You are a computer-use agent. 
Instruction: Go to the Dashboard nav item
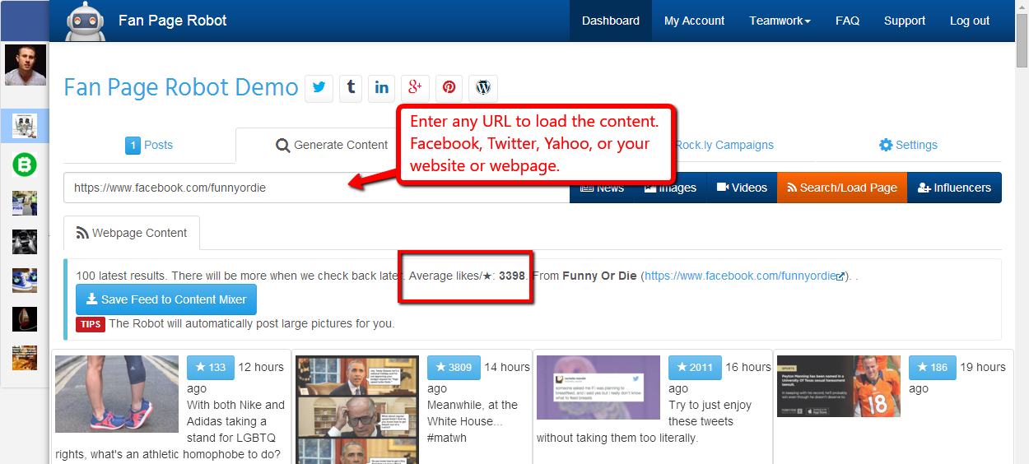point(611,21)
